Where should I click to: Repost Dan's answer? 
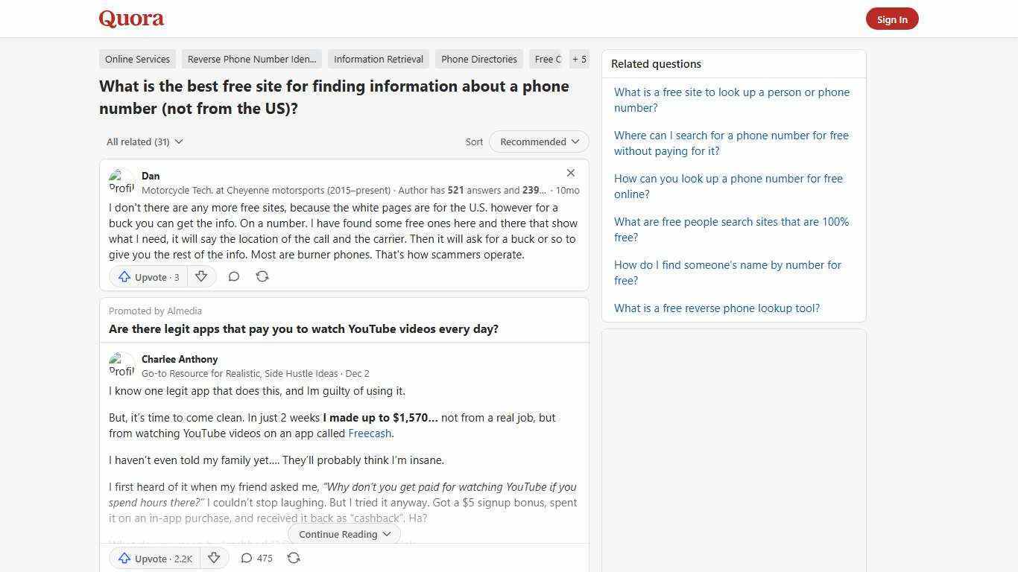point(262,276)
